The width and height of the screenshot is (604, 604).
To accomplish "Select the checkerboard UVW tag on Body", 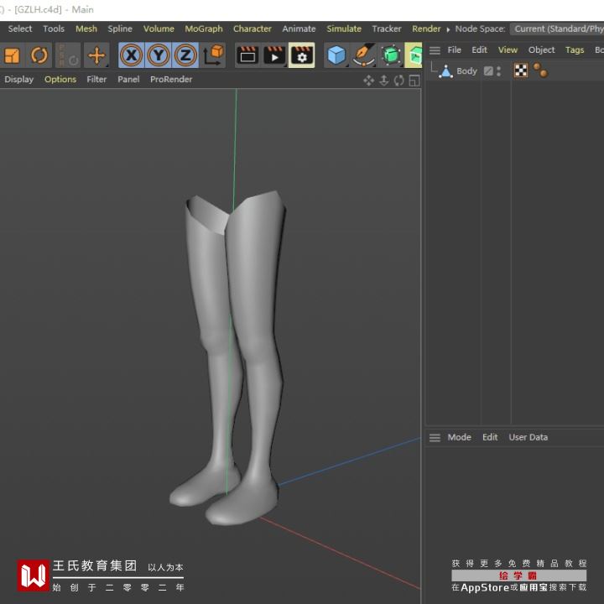I will [x=521, y=70].
